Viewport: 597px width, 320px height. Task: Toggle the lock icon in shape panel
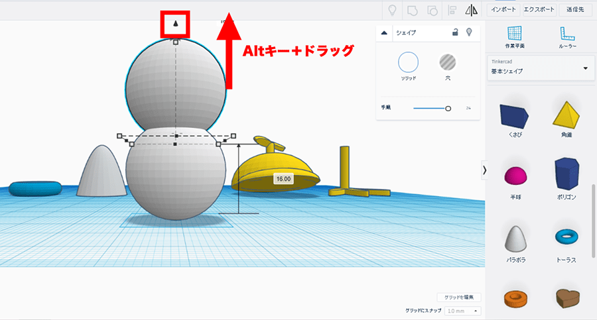(x=454, y=32)
